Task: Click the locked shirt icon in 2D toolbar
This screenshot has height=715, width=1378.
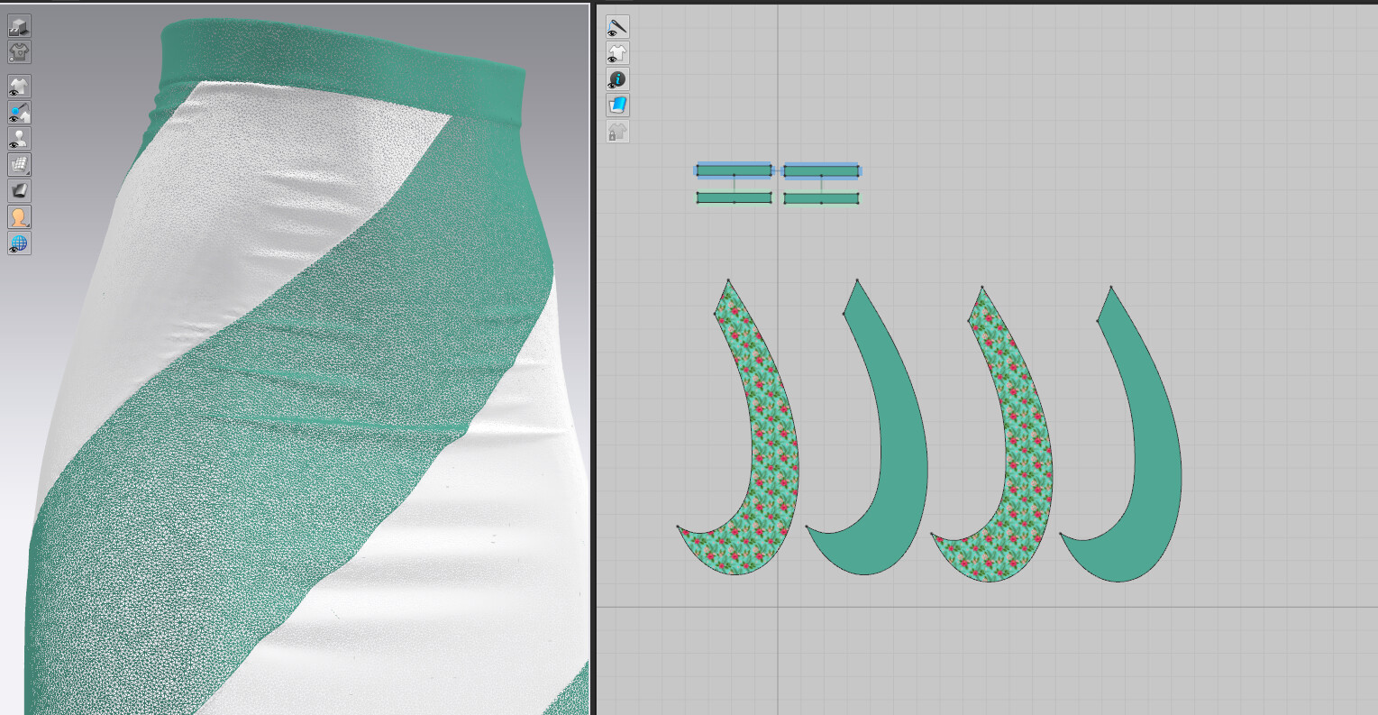Action: (617, 132)
